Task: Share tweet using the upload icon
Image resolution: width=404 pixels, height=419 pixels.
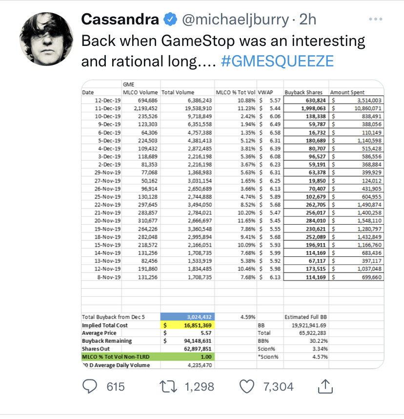Action: point(324,387)
